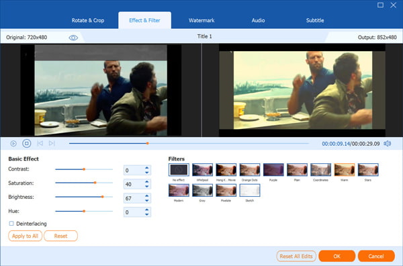Select the No effect filter

179,170
